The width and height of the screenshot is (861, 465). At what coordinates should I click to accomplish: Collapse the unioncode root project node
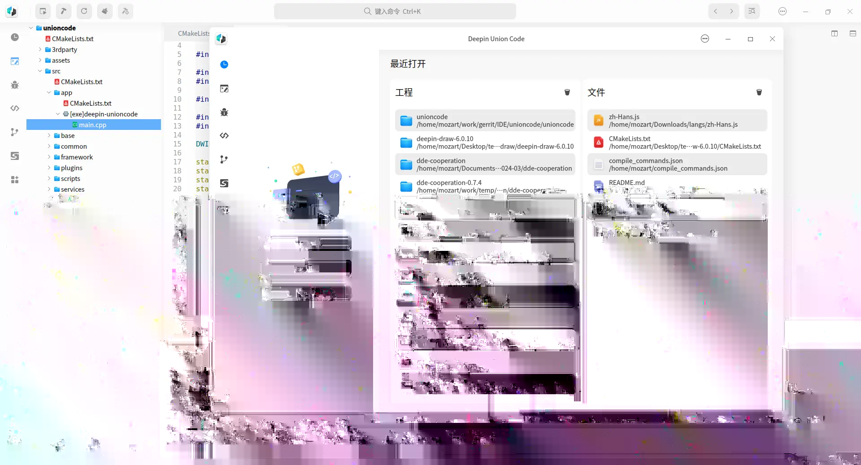click(x=31, y=28)
